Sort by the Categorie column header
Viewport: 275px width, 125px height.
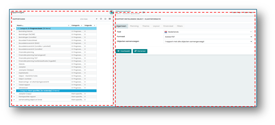tap(75, 26)
